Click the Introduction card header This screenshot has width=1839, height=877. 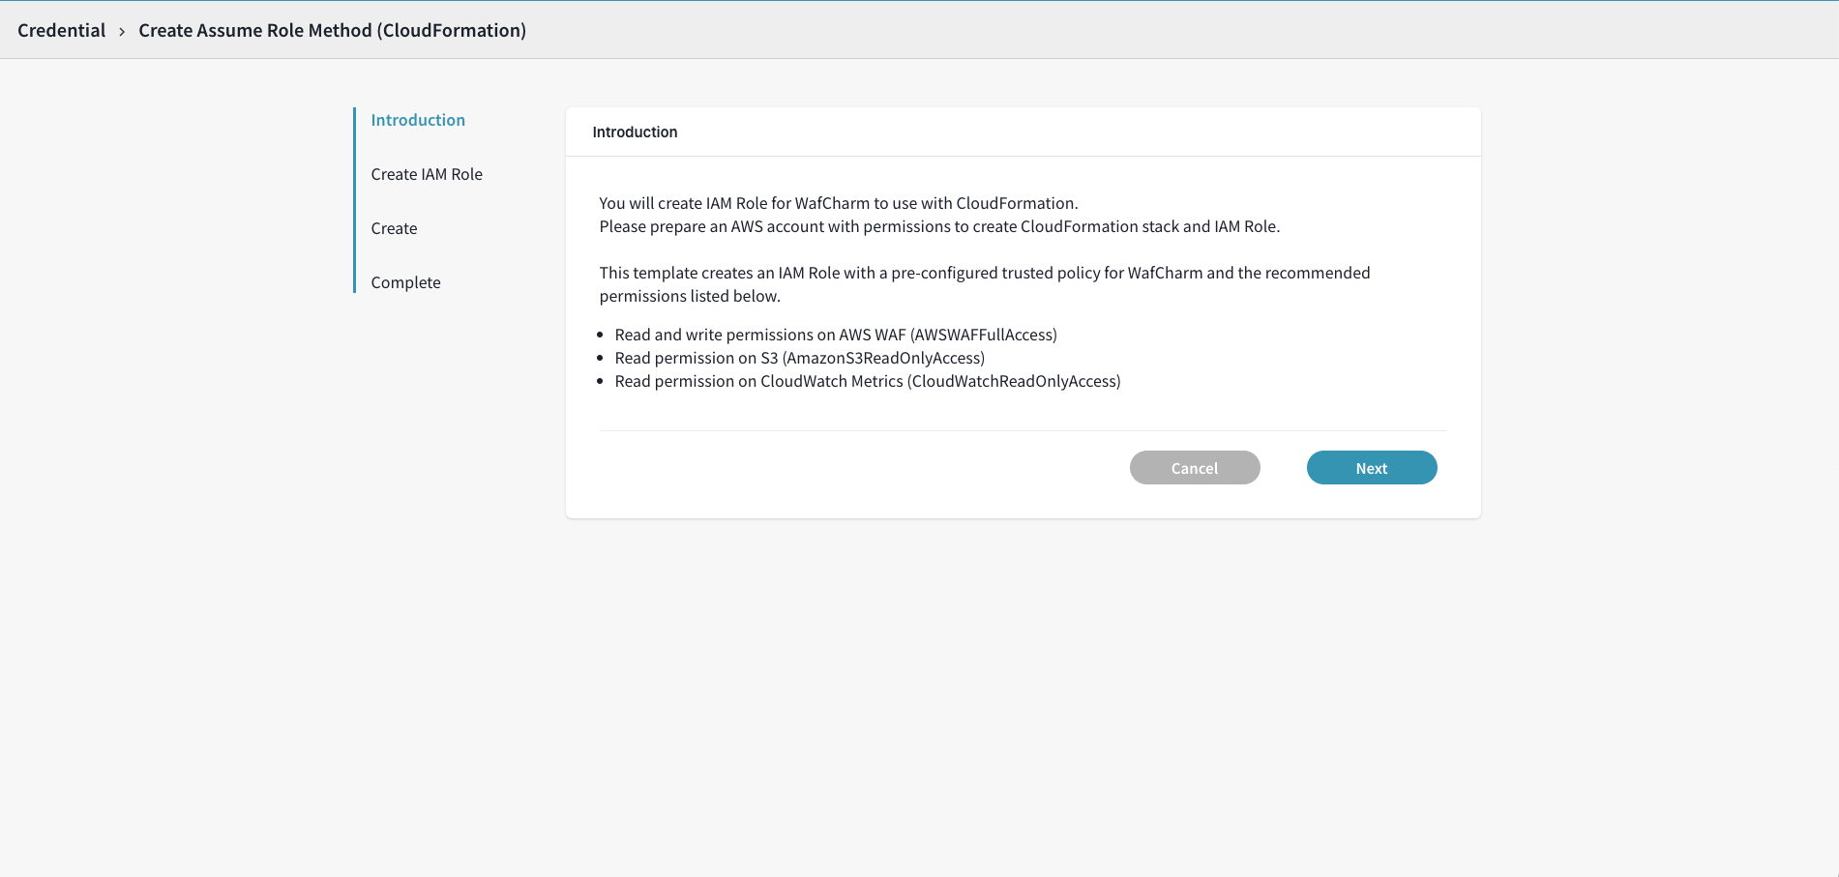point(635,132)
